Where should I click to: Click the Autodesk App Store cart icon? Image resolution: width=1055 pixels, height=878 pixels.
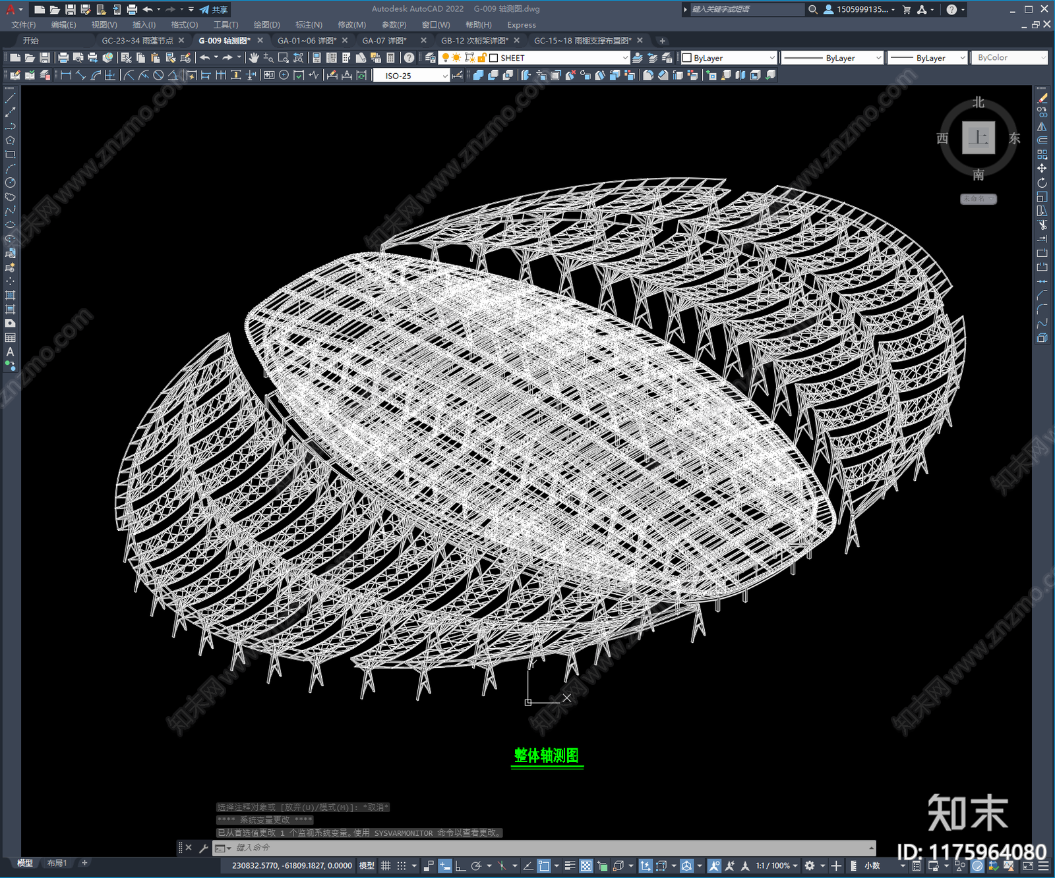coord(907,9)
